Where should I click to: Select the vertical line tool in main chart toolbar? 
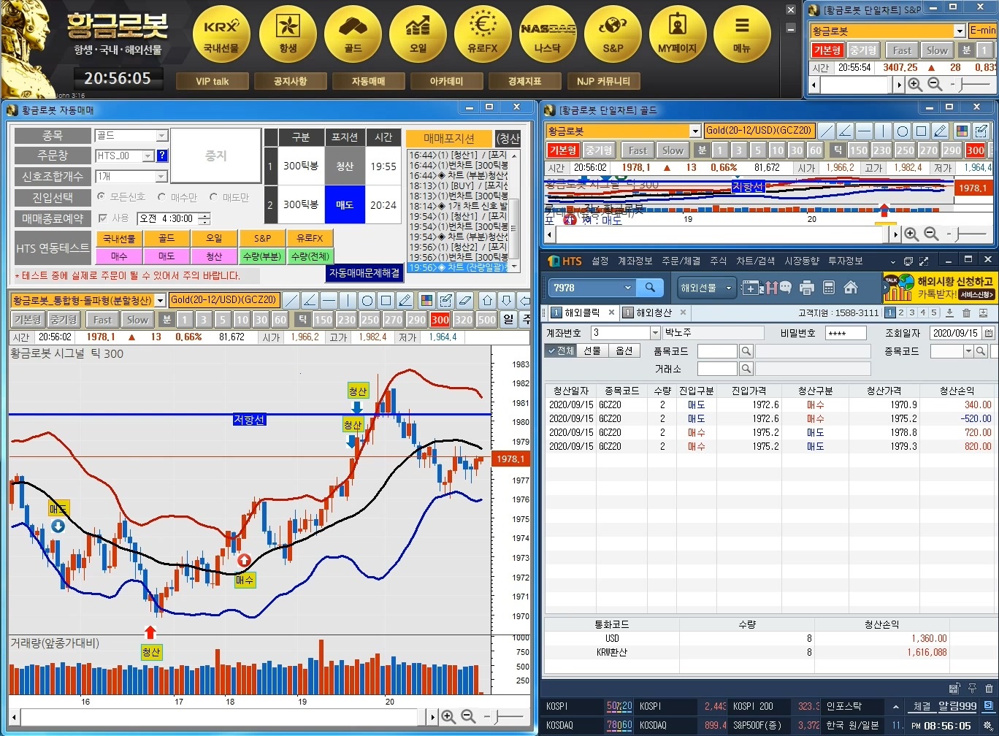click(348, 300)
